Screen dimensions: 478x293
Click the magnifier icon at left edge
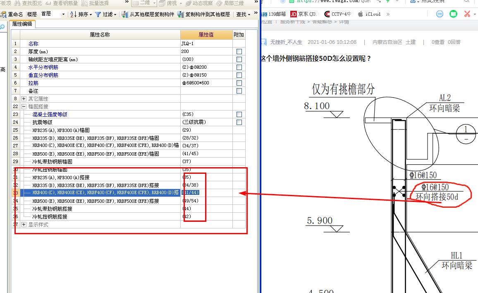pyautogui.click(x=2, y=27)
